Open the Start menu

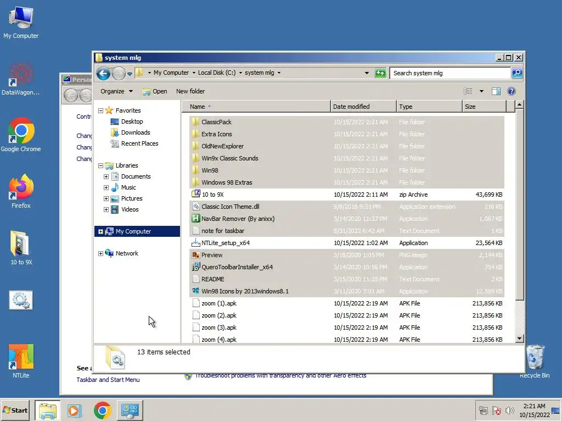tap(15, 410)
